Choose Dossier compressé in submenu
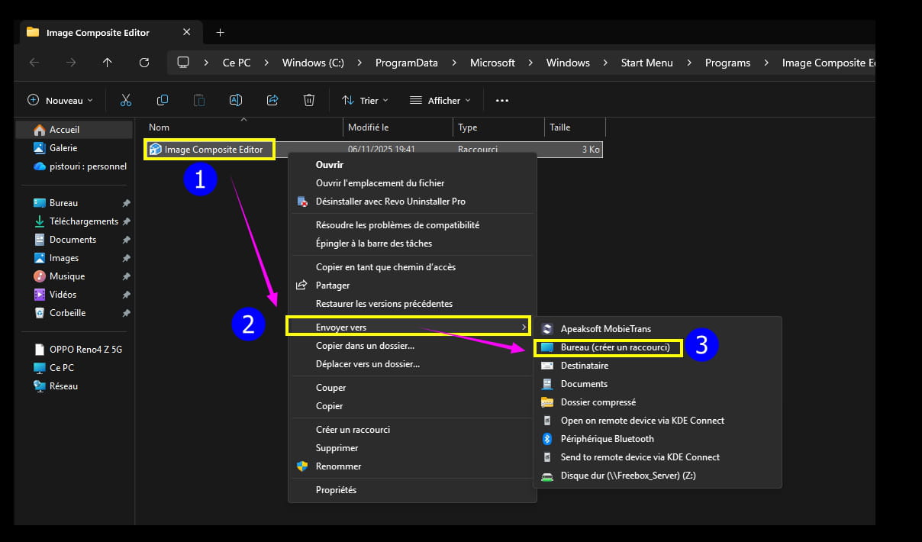This screenshot has width=922, height=542. click(598, 402)
